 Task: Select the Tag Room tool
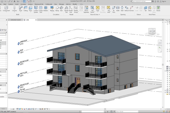92,9
